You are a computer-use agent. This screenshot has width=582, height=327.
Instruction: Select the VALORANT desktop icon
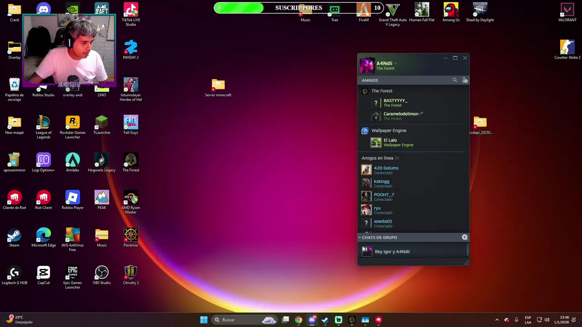pyautogui.click(x=567, y=12)
